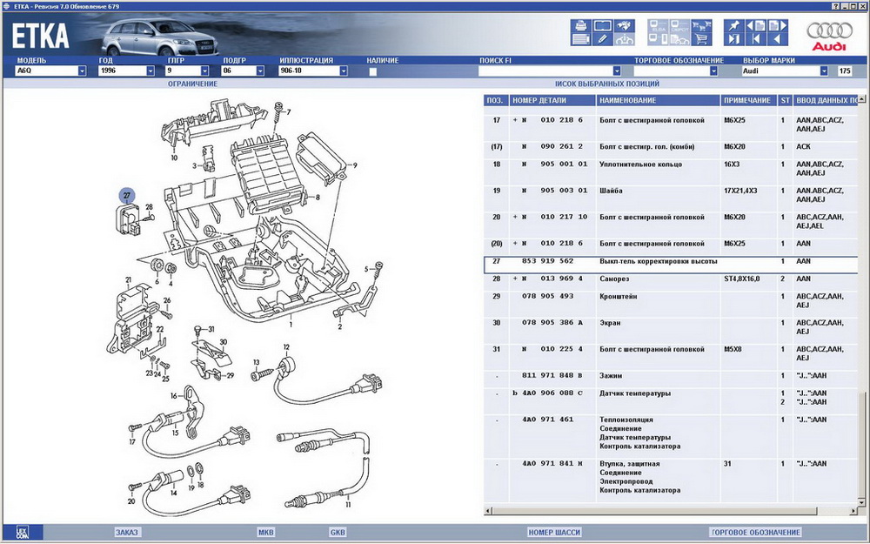Click the DEPOT icon
870x544 pixels.
point(679,25)
